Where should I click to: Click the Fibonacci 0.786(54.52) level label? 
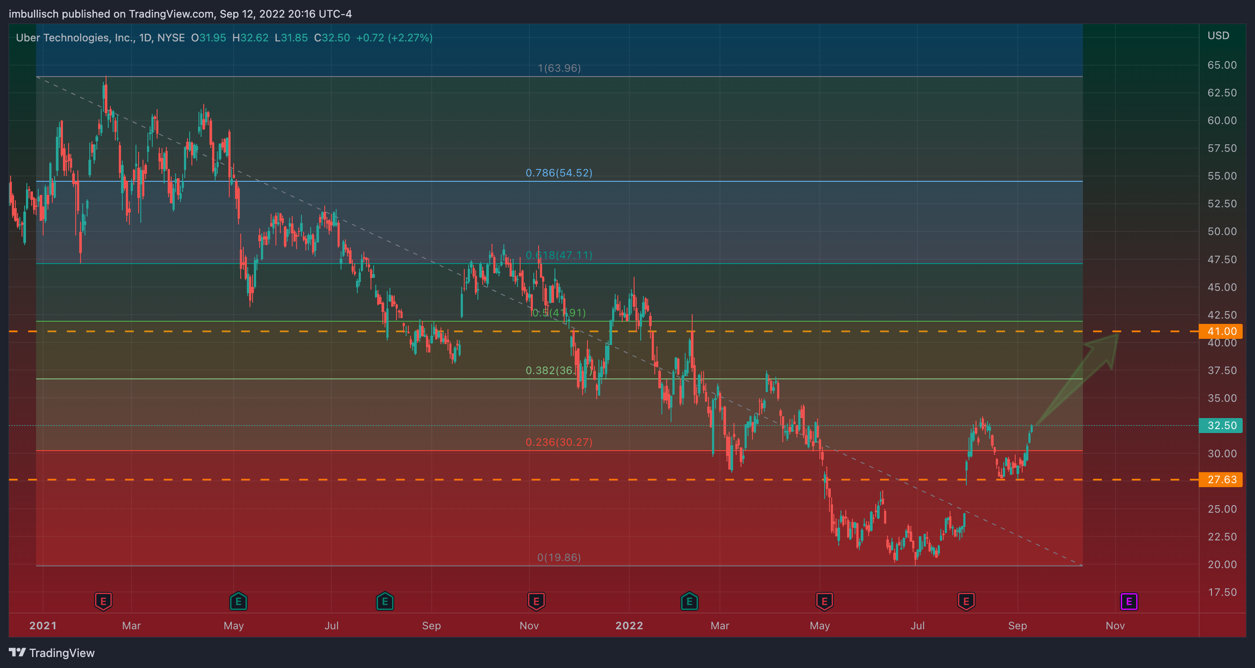point(559,173)
